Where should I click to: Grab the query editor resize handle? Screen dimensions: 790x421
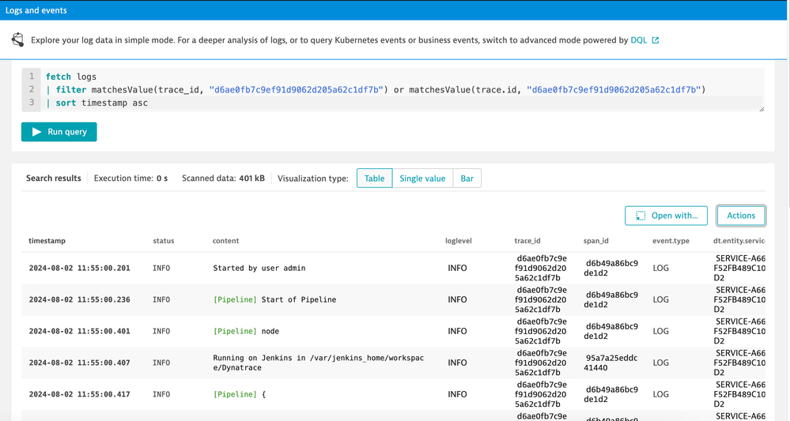(762, 109)
